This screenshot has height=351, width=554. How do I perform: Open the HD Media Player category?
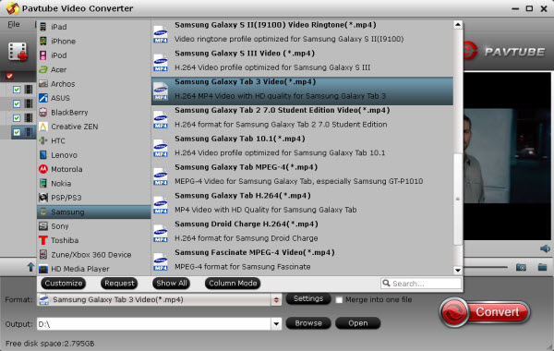93,269
